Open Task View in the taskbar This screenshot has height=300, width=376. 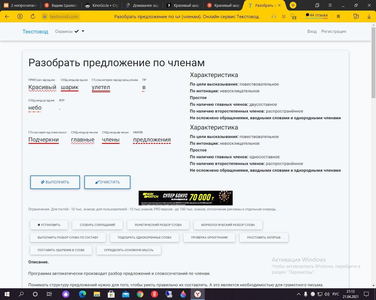coord(49,294)
